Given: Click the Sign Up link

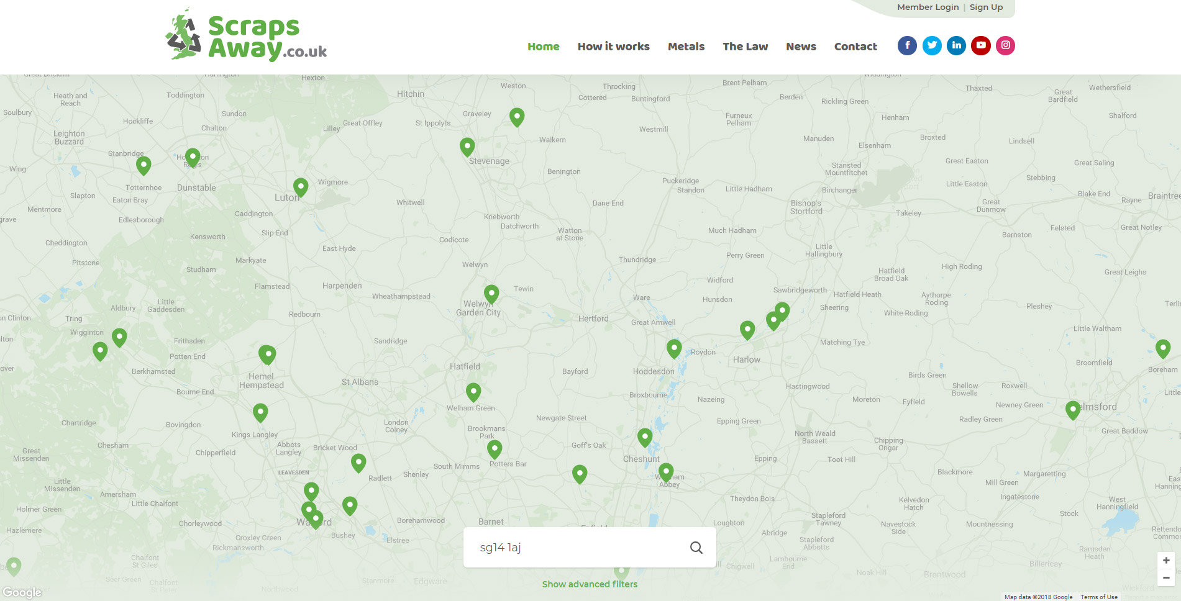Looking at the screenshot, I should click(x=986, y=7).
